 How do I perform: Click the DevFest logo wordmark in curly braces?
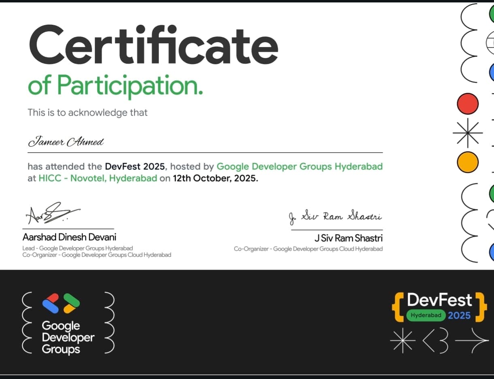click(439, 307)
